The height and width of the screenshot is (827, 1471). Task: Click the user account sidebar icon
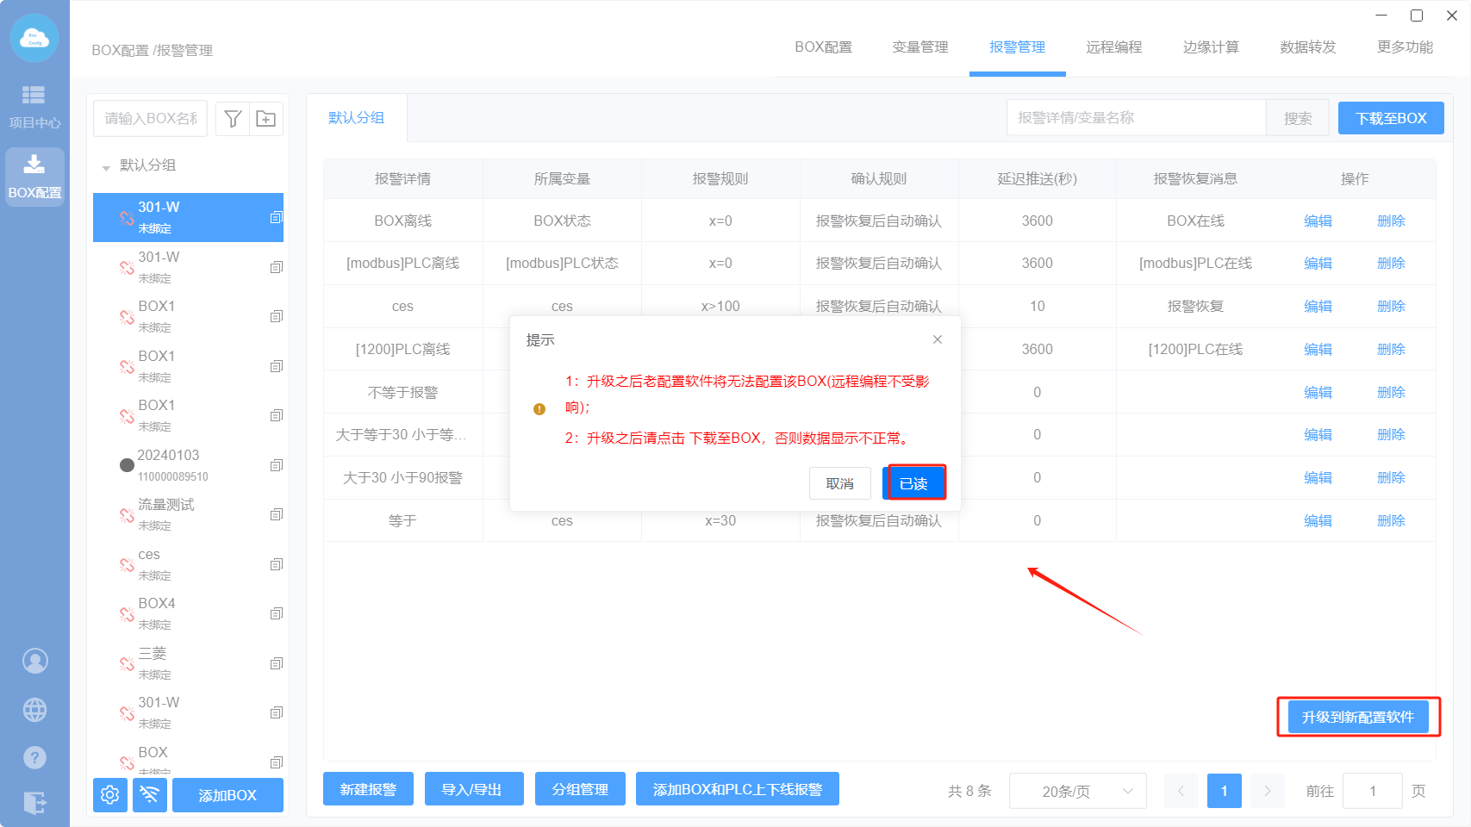click(x=34, y=661)
